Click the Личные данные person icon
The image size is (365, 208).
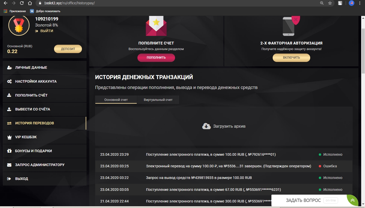[x=10, y=67]
